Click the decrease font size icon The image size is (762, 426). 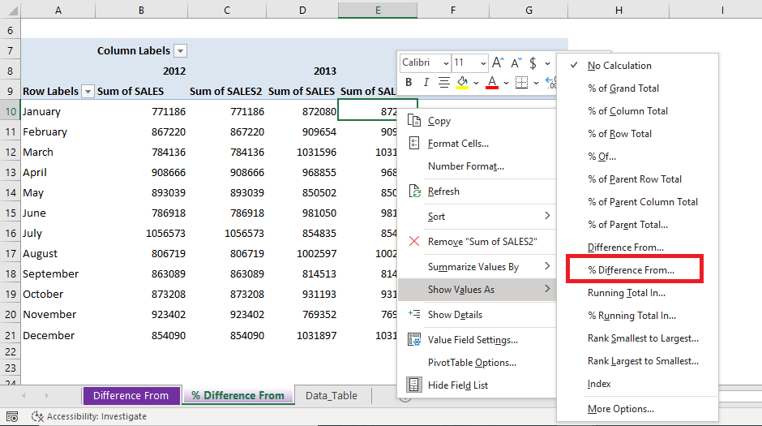coord(516,62)
